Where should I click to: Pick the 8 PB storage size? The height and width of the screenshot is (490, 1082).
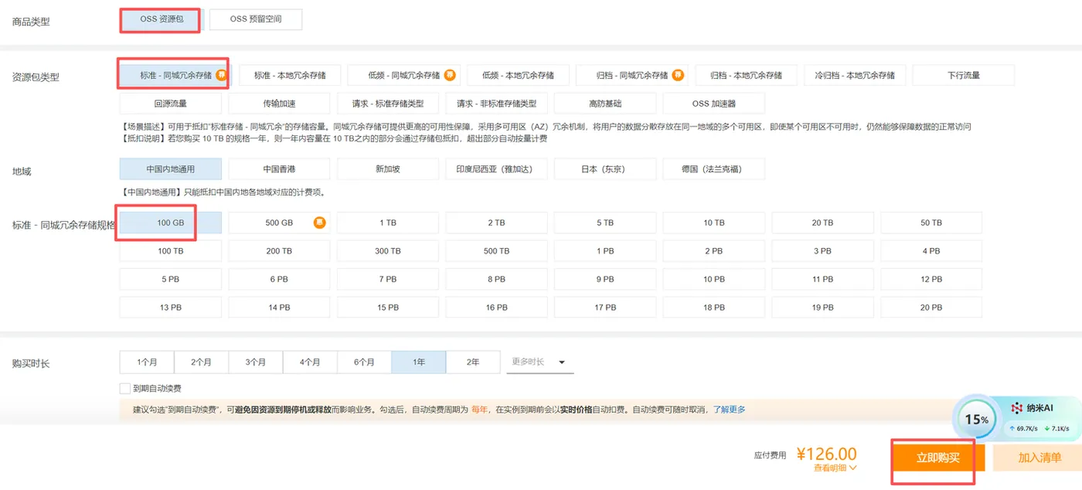click(496, 279)
